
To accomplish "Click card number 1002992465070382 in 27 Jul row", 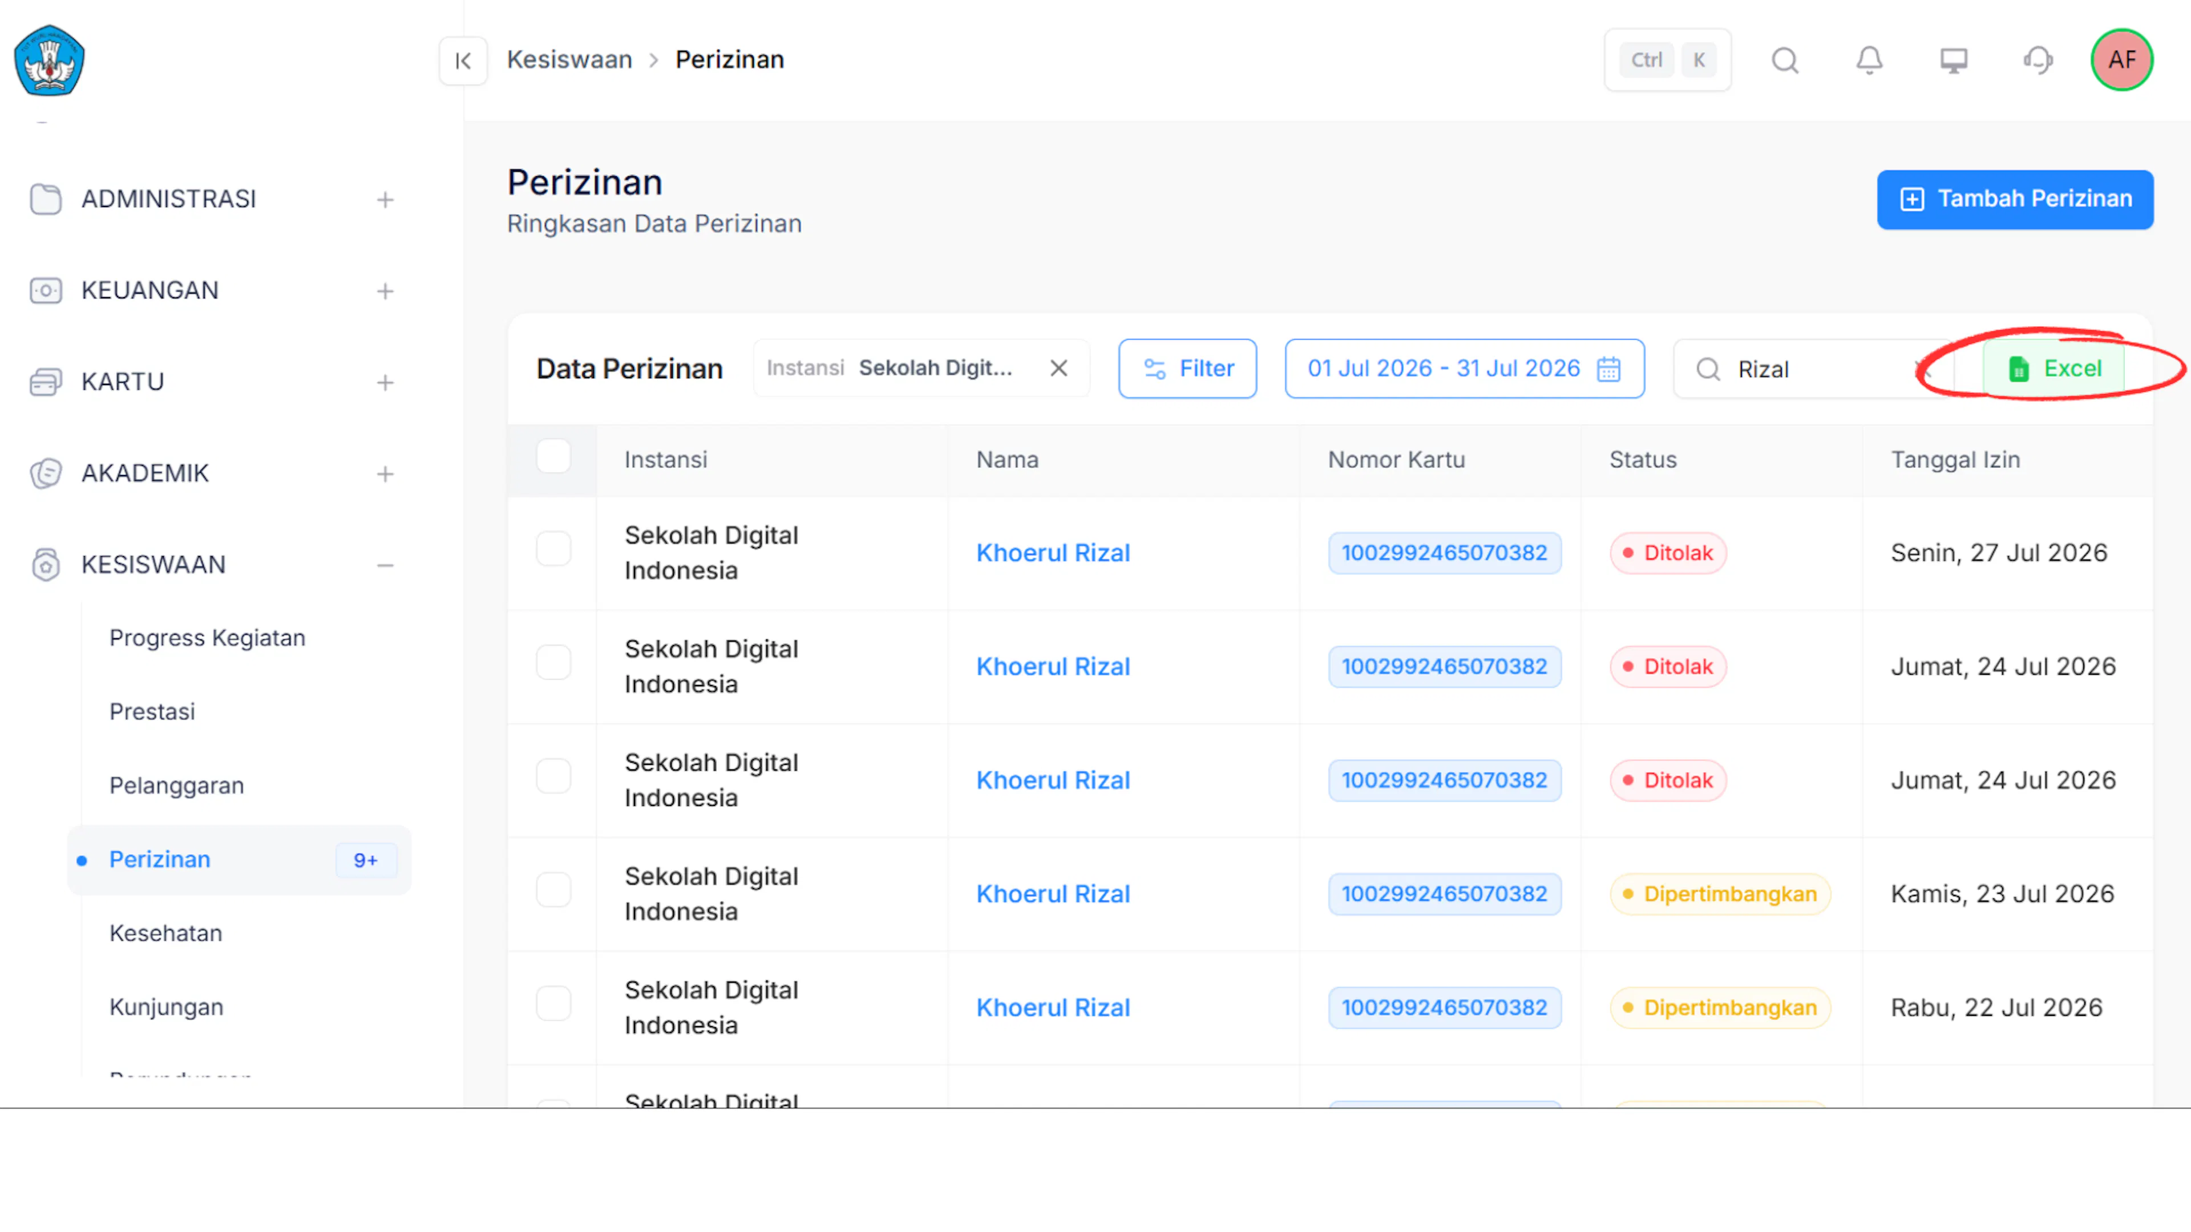I will [x=1444, y=553].
